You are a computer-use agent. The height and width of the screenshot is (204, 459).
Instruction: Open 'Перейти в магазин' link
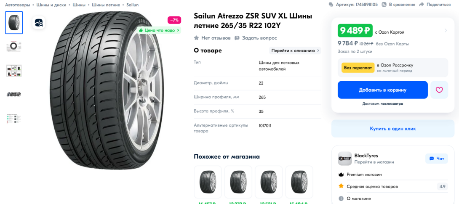[x=374, y=162]
